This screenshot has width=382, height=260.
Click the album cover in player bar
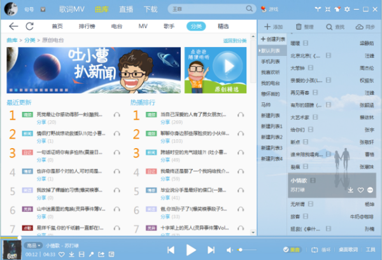(11, 250)
